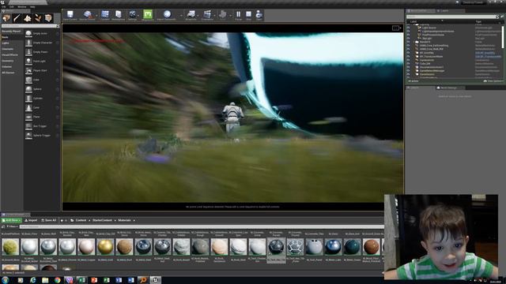
Task: Click the round Import Datasmith toolbar icon
Action: [x=167, y=15]
